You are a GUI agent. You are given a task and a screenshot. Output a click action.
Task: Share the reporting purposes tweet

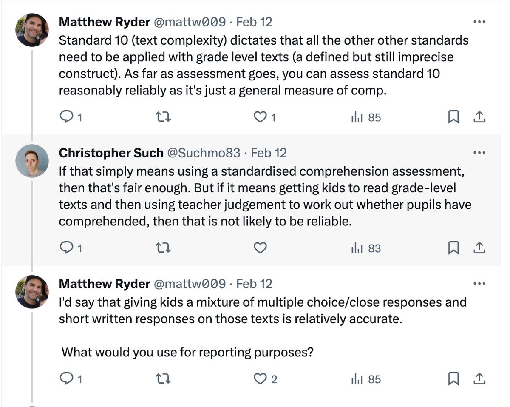pos(479,379)
